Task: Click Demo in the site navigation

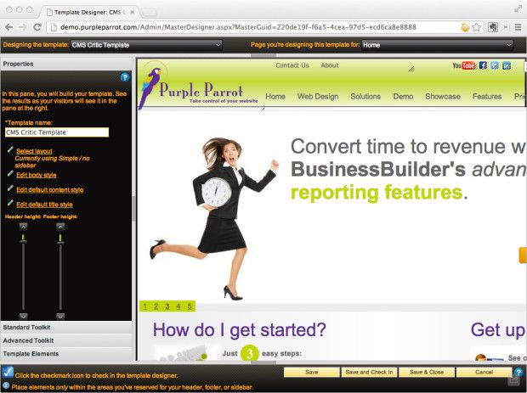Action: (403, 96)
